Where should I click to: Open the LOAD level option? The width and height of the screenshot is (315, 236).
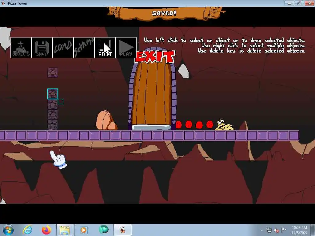click(x=63, y=48)
